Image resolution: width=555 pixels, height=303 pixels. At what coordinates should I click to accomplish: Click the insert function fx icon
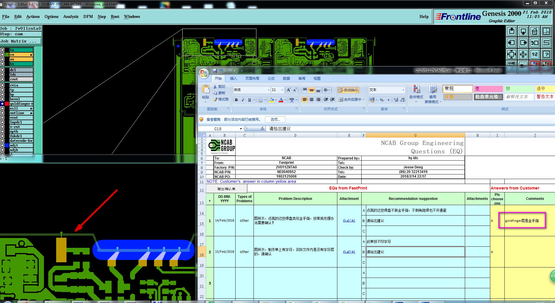click(262, 129)
